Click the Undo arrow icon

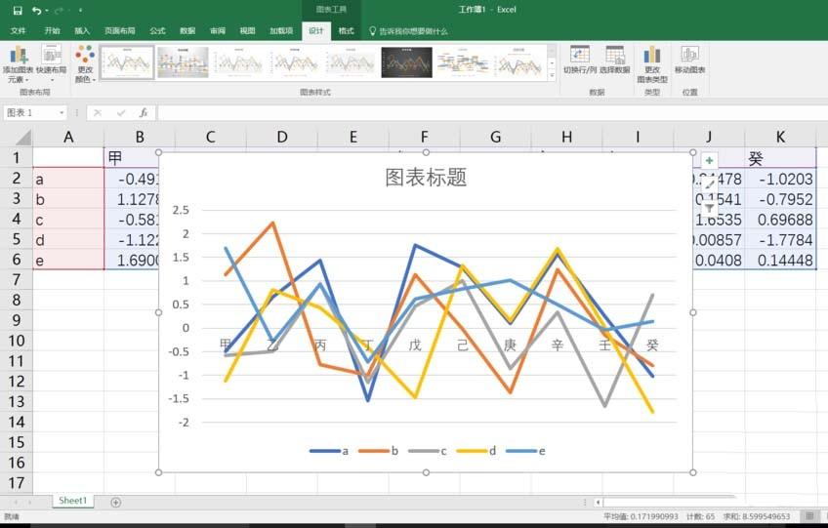coord(37,10)
